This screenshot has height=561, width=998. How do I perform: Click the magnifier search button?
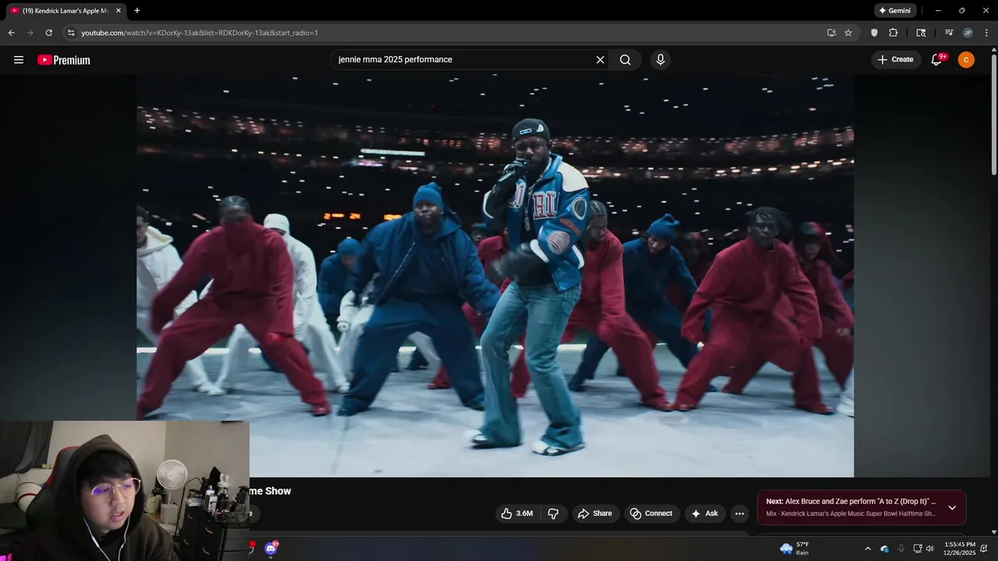click(625, 60)
